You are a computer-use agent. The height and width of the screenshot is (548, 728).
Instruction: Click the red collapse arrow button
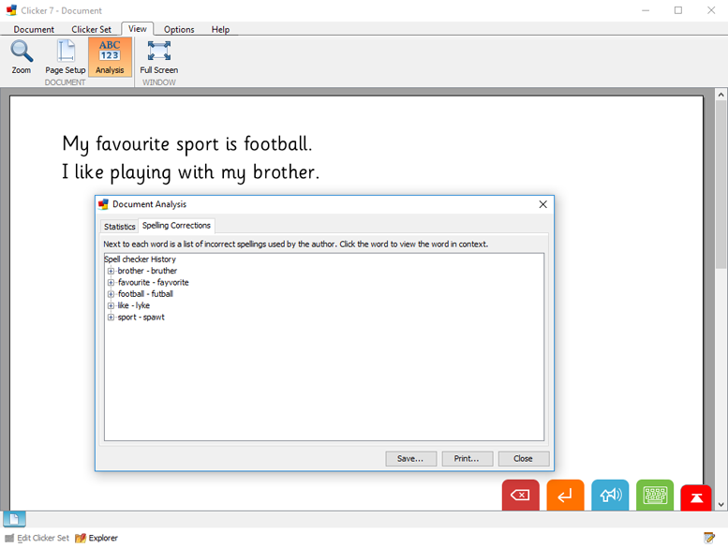point(696,497)
